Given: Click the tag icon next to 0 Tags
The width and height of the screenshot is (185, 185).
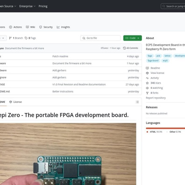Looking at the screenshot, I should coord(26,38).
